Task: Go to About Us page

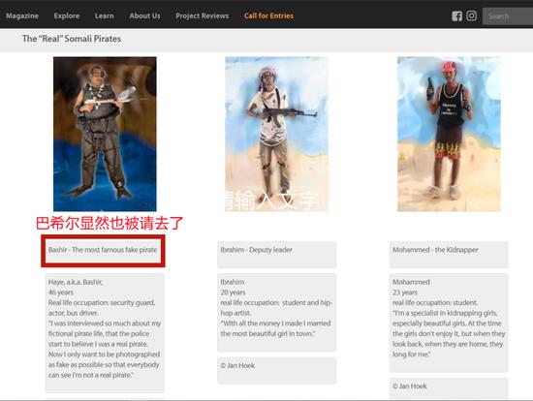Action: (144, 15)
